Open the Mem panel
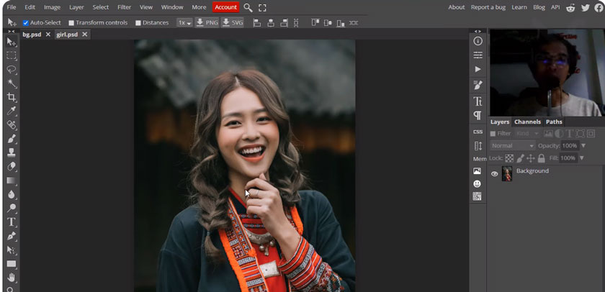 click(x=480, y=159)
